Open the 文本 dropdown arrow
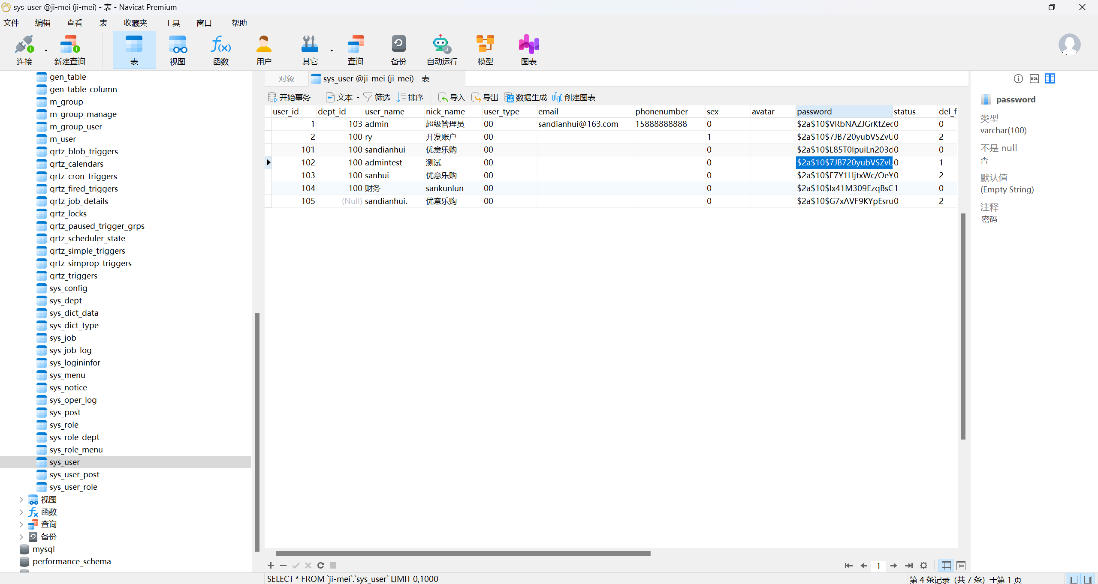This screenshot has width=1098, height=584. [x=358, y=98]
